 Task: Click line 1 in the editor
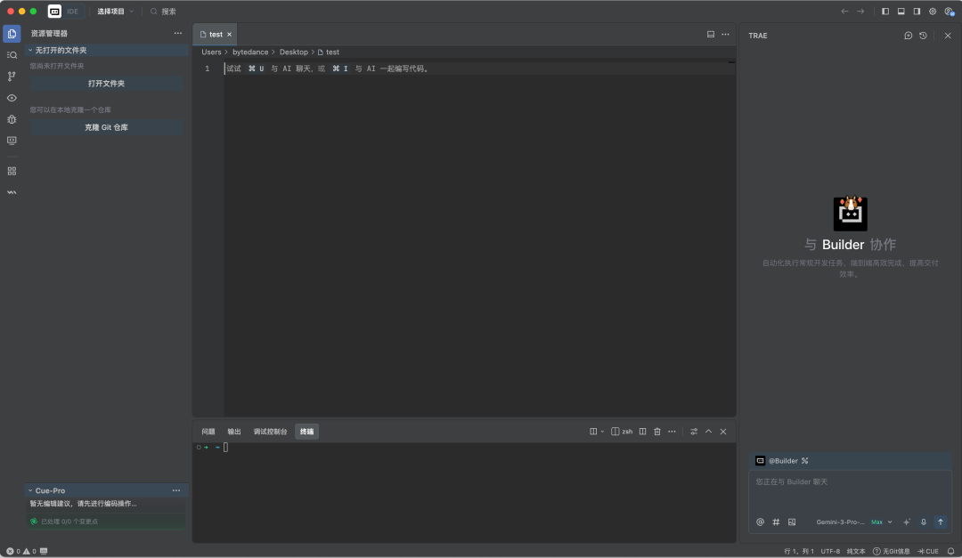pyautogui.click(x=478, y=69)
